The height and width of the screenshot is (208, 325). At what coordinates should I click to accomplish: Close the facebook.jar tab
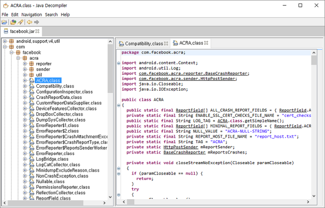(x=37, y=31)
